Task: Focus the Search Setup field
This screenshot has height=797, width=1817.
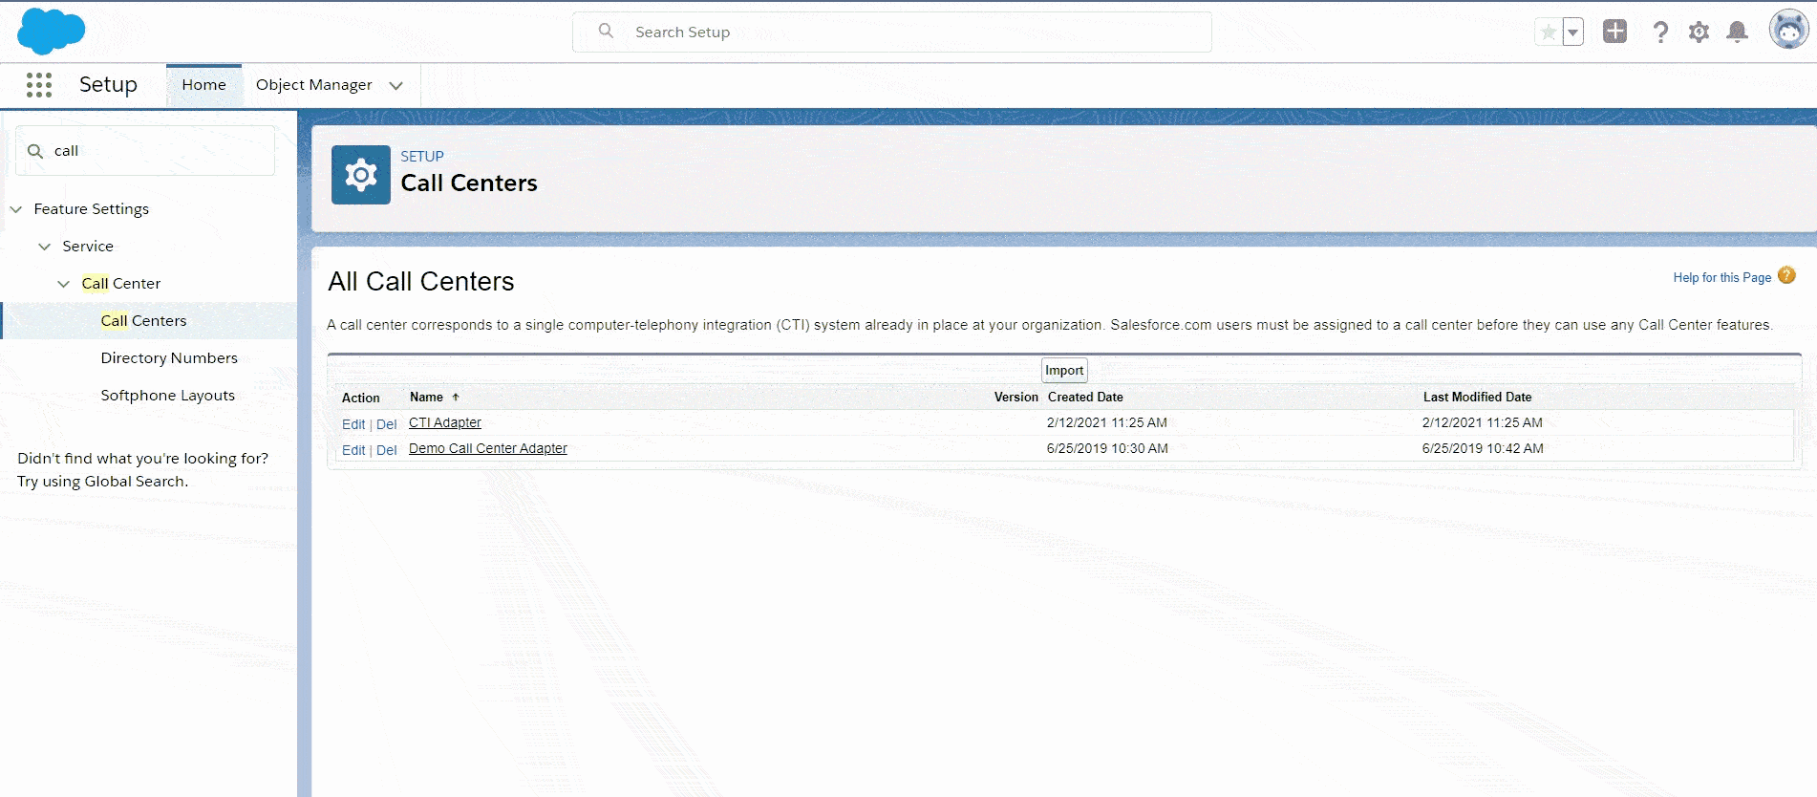Action: click(892, 32)
